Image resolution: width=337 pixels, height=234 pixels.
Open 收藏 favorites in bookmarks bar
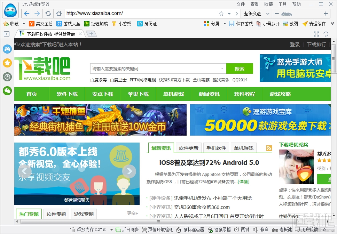[11, 24]
